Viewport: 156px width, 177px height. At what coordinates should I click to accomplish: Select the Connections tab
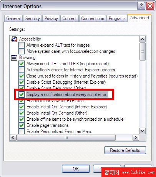tap(93, 19)
